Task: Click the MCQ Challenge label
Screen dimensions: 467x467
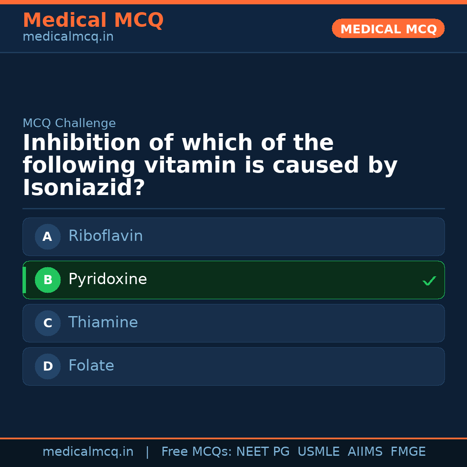Action: [69, 123]
